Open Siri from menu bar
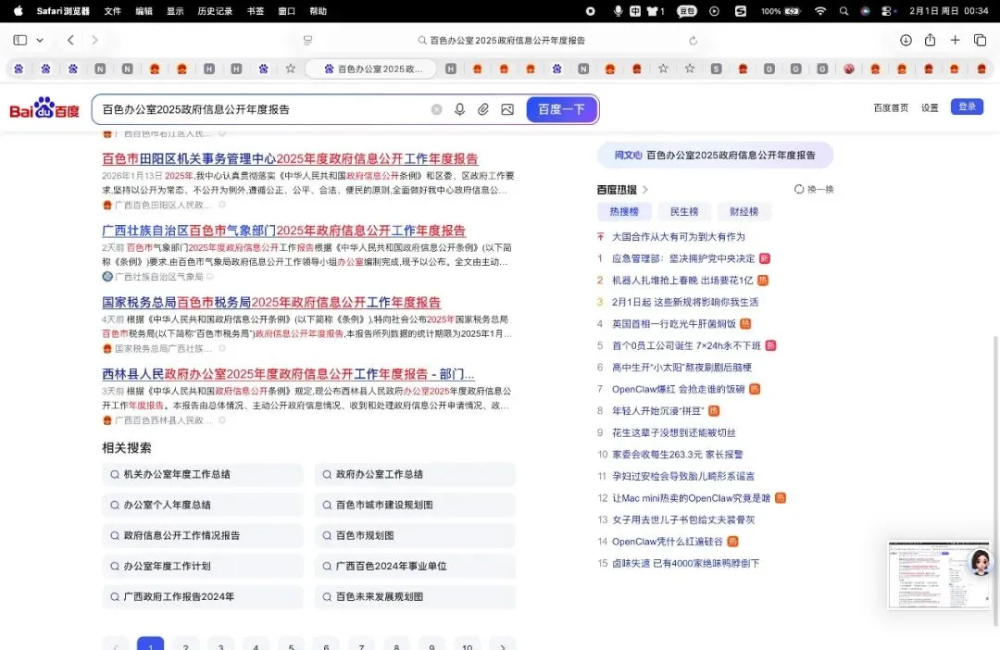 (865, 11)
